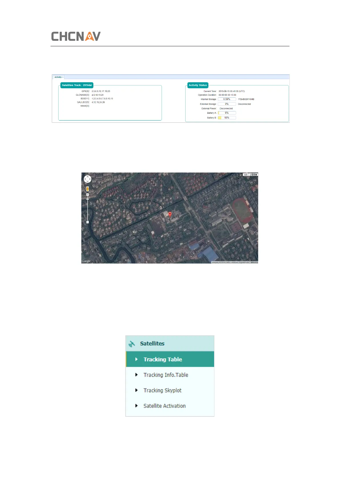Click the Satellites dish icon

(132, 344)
